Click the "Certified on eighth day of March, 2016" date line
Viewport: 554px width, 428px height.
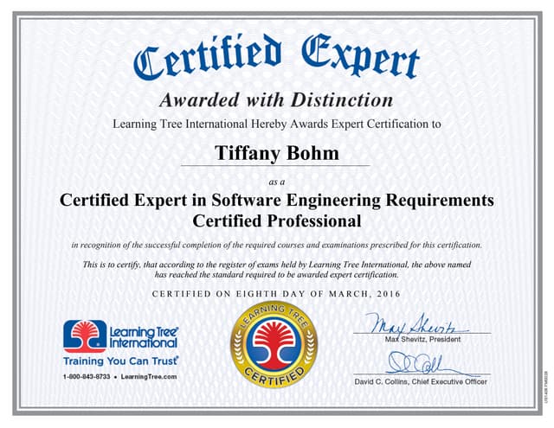click(277, 294)
